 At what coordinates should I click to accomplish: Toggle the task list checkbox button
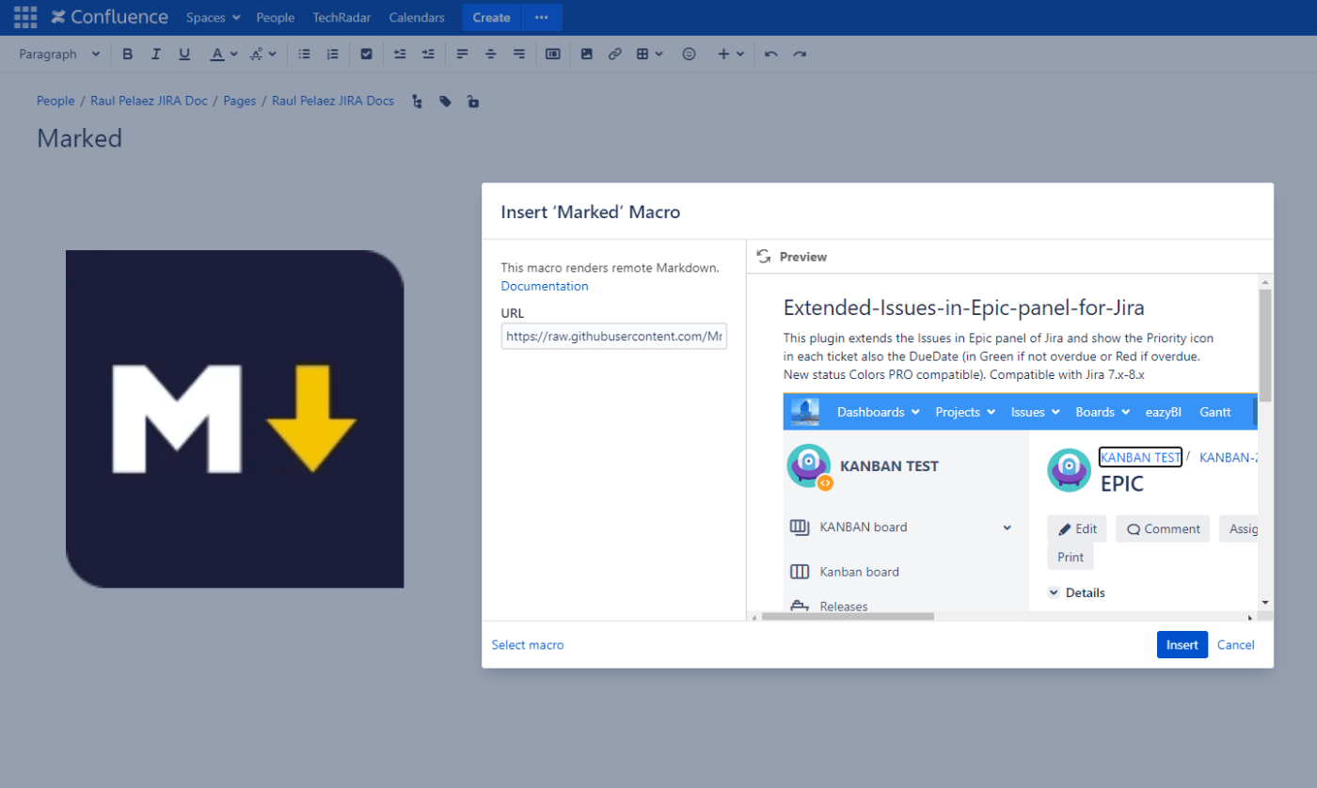pyautogui.click(x=367, y=55)
